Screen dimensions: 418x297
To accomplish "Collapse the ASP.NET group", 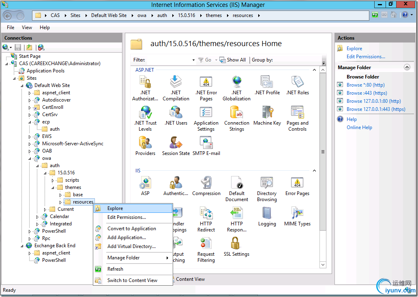I will (x=314, y=70).
